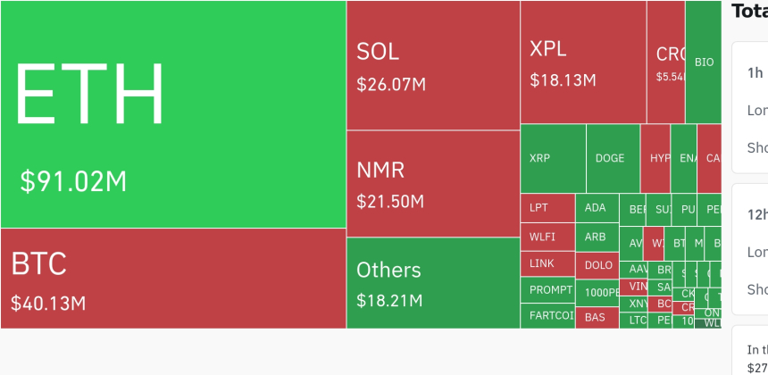The image size is (768, 375).
Task: Select the FARTCOIN tile
Action: point(547,316)
